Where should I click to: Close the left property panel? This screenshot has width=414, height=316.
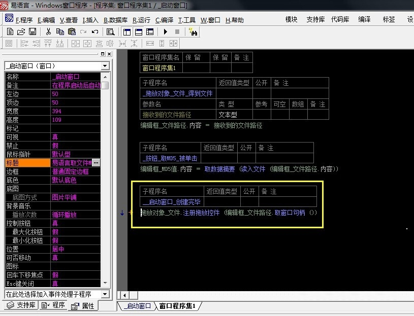(x=109, y=54)
